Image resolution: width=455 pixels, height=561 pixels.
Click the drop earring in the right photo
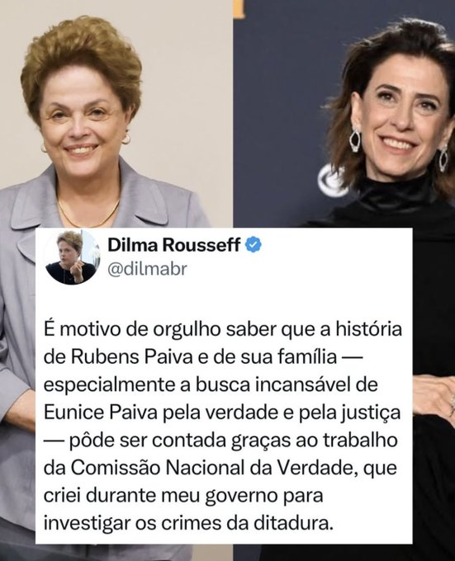[355, 139]
